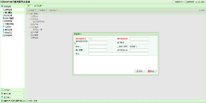Image resolution: width=206 pixels, height=103 pixels.
Task: Open the 选择样式 style dropdown
Action: pyautogui.click(x=178, y=2)
